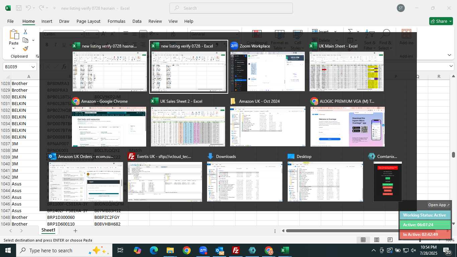Open Windows Start menu

click(x=8, y=250)
